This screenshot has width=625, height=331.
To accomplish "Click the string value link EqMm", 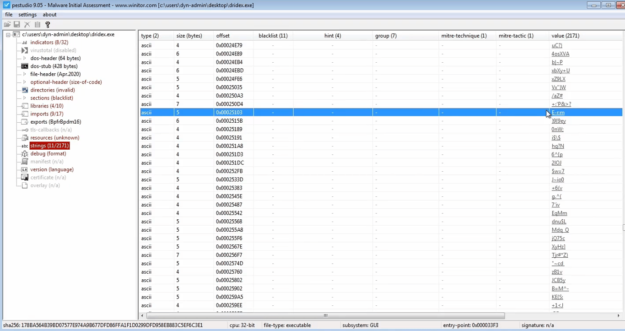I will pyautogui.click(x=559, y=213).
